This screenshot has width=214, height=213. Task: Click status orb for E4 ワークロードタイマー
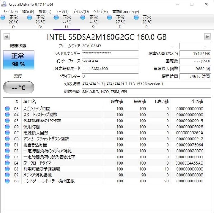[x=7, y=163]
